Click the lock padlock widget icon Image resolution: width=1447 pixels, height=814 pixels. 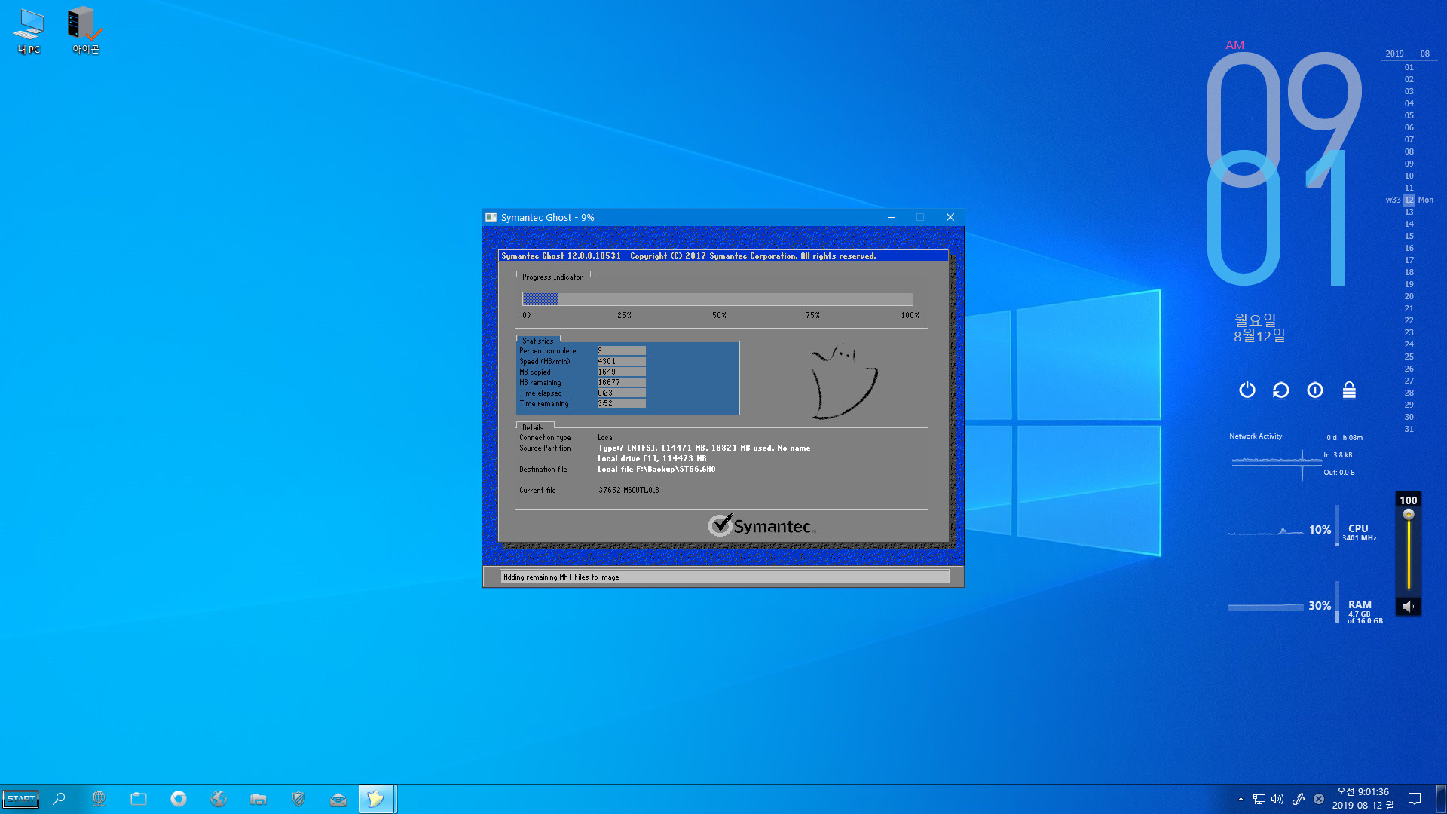[x=1349, y=390]
